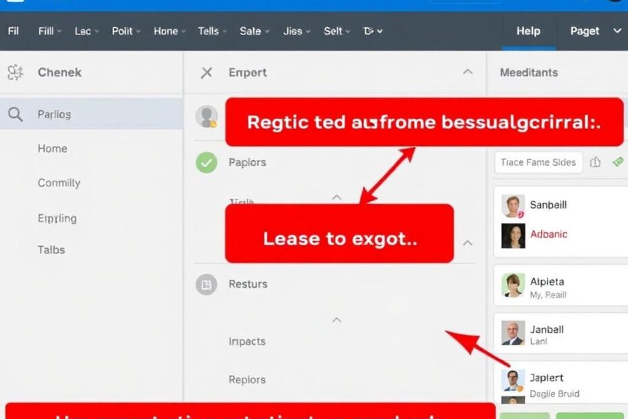Select the Parliog search magnifier icon
Viewport: 628px width, 419px height.
click(x=15, y=114)
